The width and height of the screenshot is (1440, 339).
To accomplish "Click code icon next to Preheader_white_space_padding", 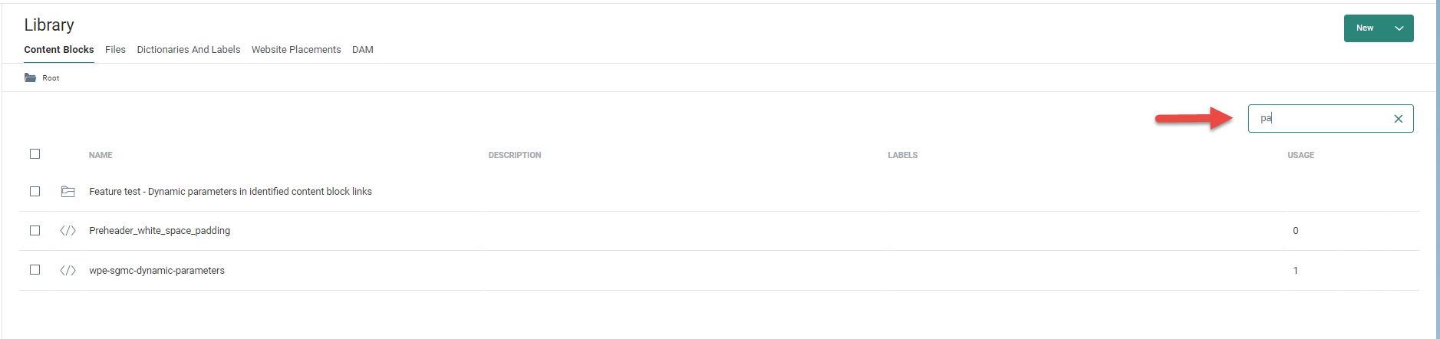I will click(68, 231).
